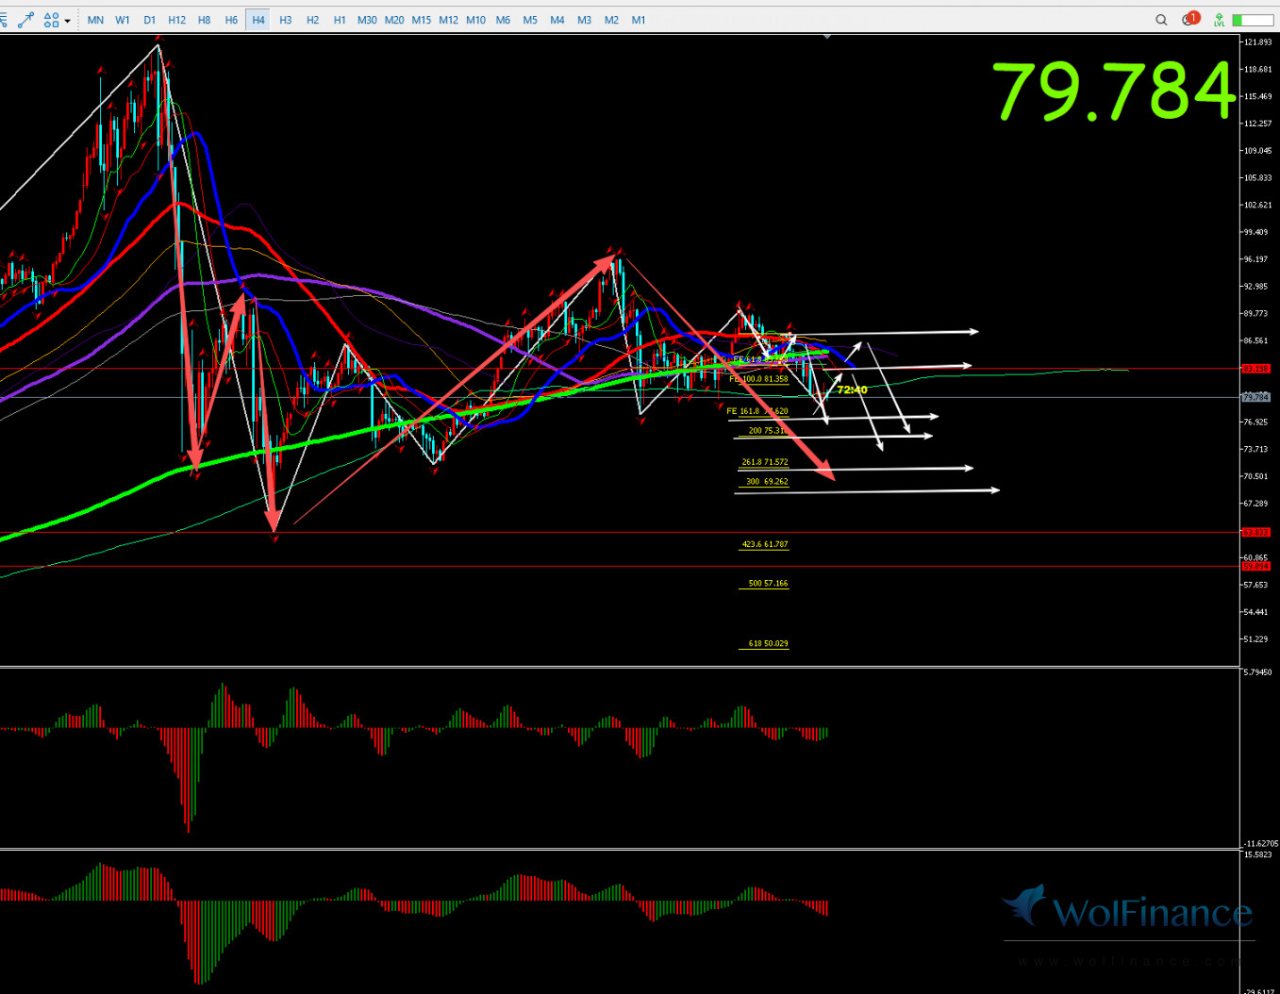Select the M30 timeframe
The image size is (1280, 994).
[x=367, y=20]
